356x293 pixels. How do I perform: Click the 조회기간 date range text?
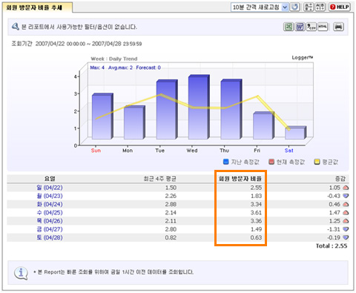pyautogui.click(x=76, y=44)
